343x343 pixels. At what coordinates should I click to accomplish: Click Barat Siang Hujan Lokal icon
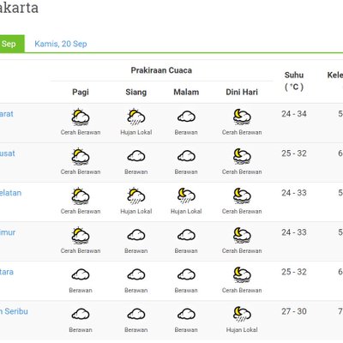click(x=136, y=117)
